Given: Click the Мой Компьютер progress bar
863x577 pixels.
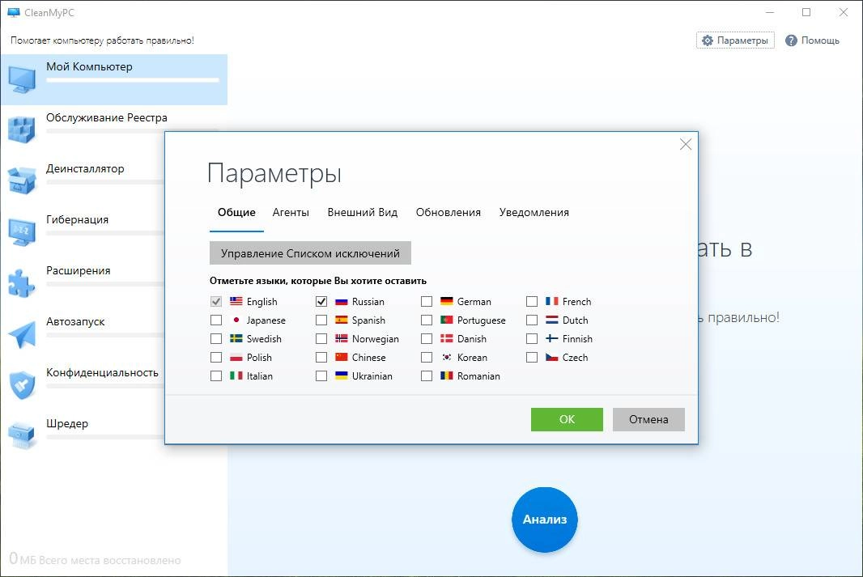Looking at the screenshot, I should point(133,80).
